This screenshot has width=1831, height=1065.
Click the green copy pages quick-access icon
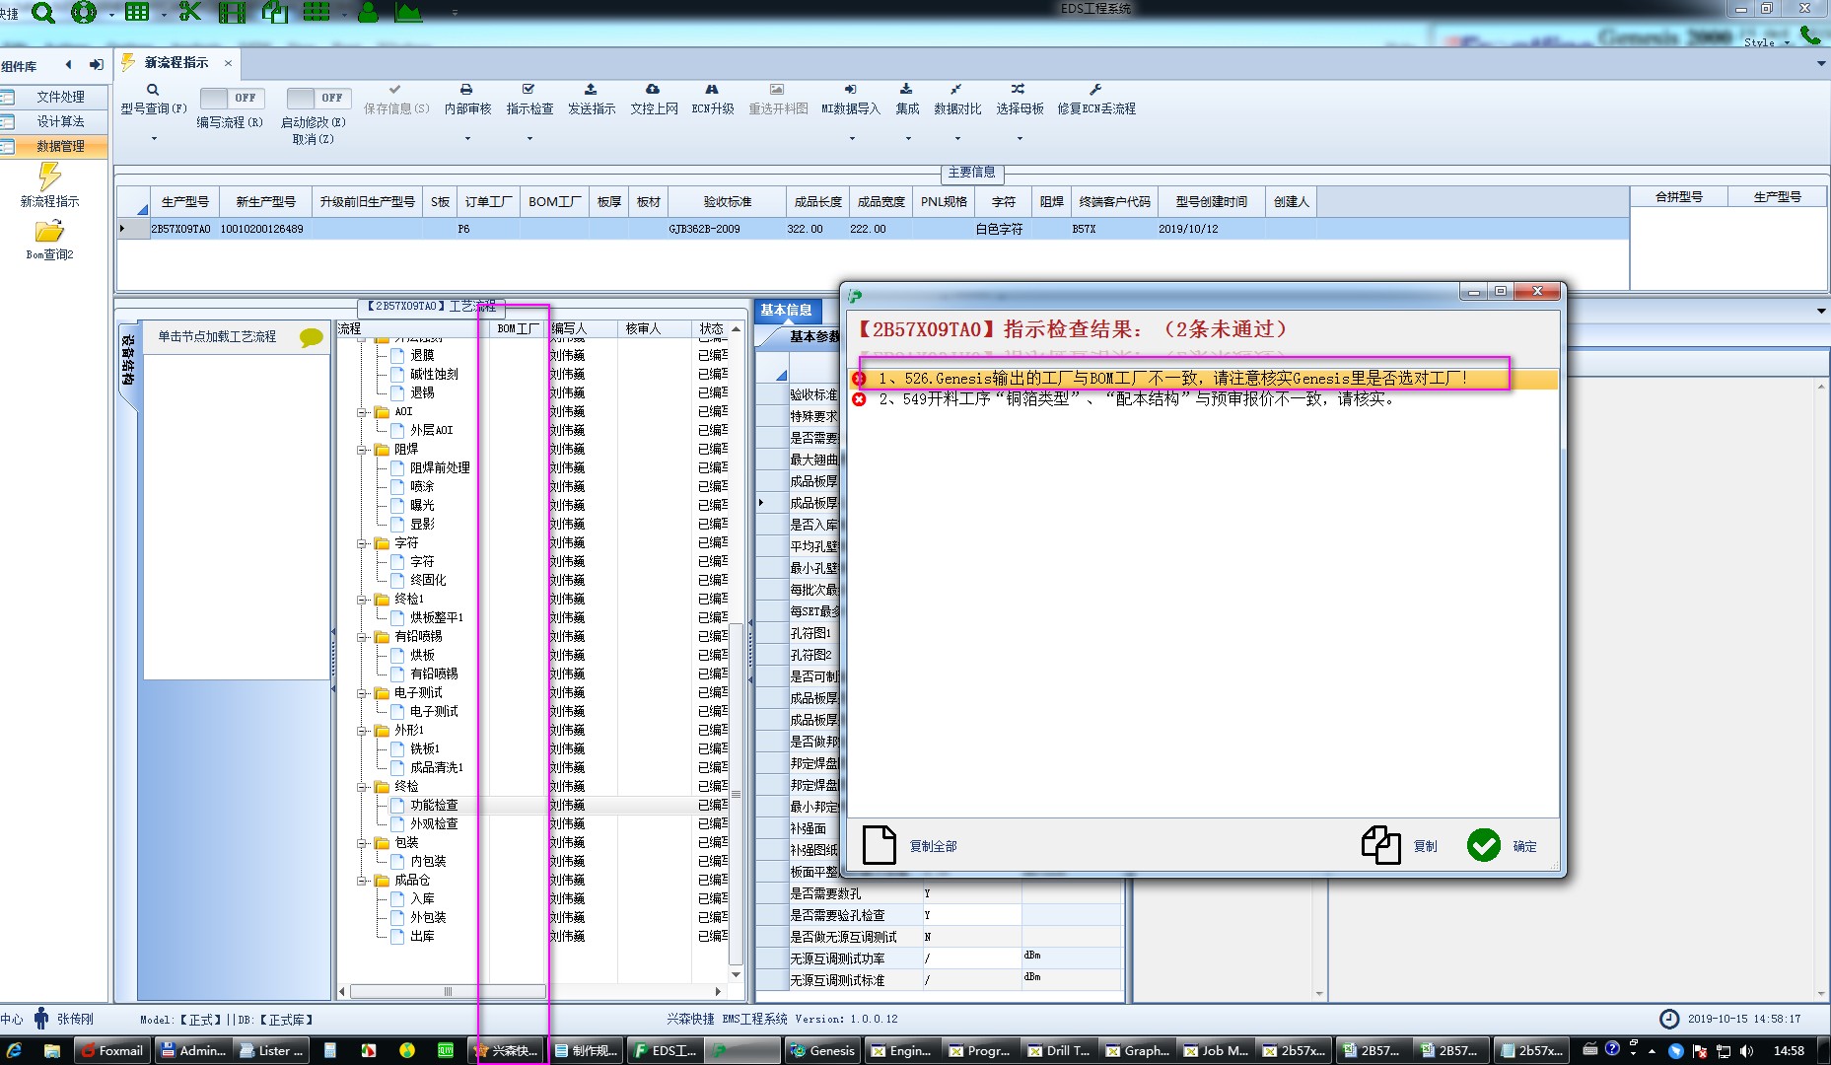point(275,12)
